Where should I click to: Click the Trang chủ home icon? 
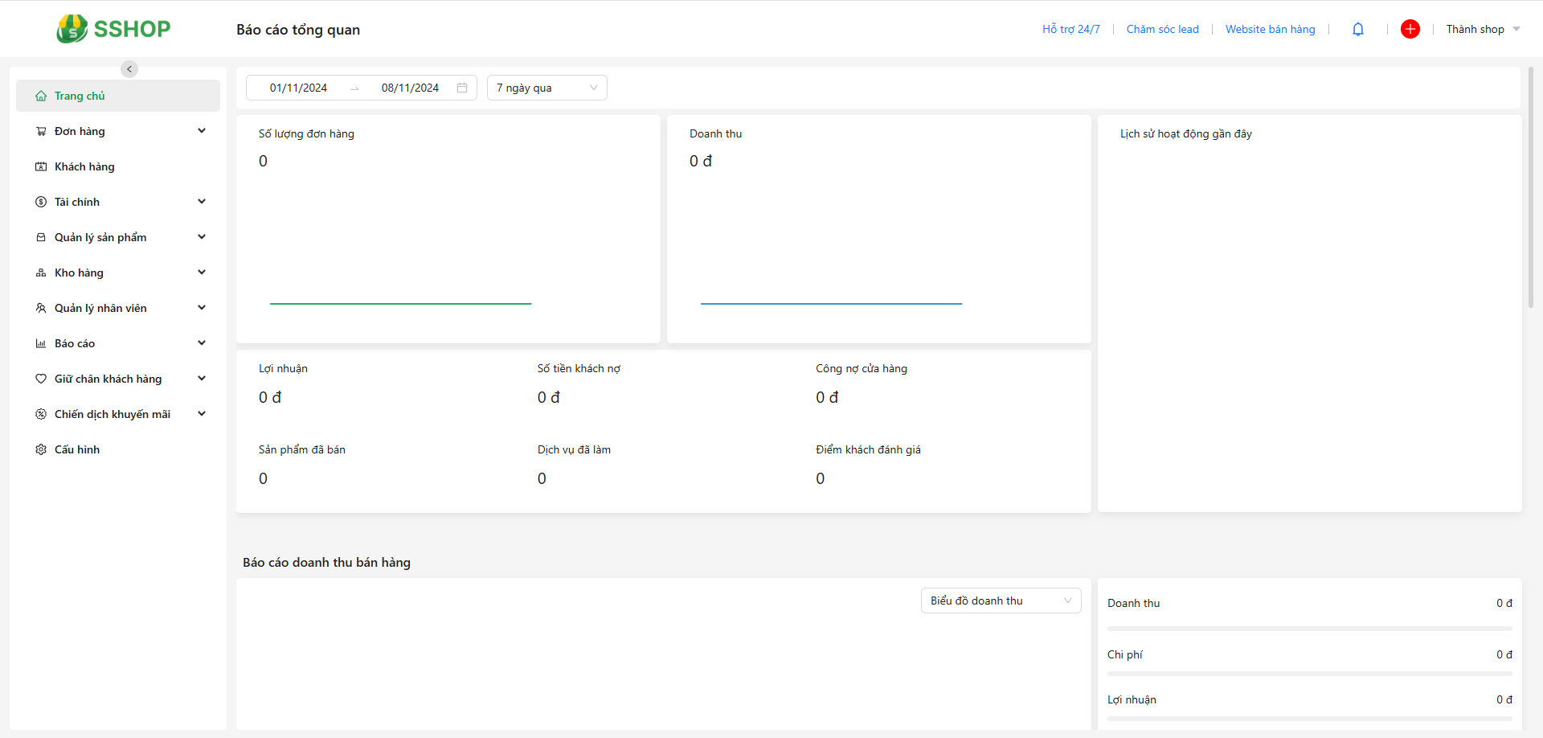[x=41, y=96]
